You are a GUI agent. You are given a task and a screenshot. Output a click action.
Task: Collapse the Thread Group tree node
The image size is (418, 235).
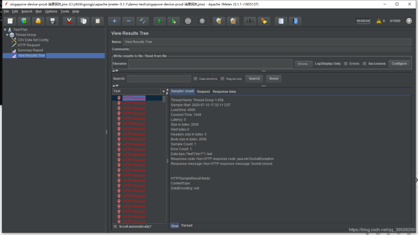7,35
